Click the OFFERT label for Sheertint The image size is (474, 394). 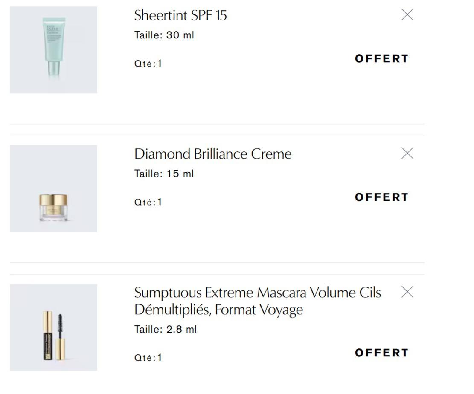tap(381, 59)
